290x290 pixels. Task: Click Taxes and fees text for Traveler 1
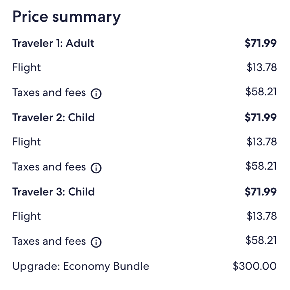click(x=49, y=92)
